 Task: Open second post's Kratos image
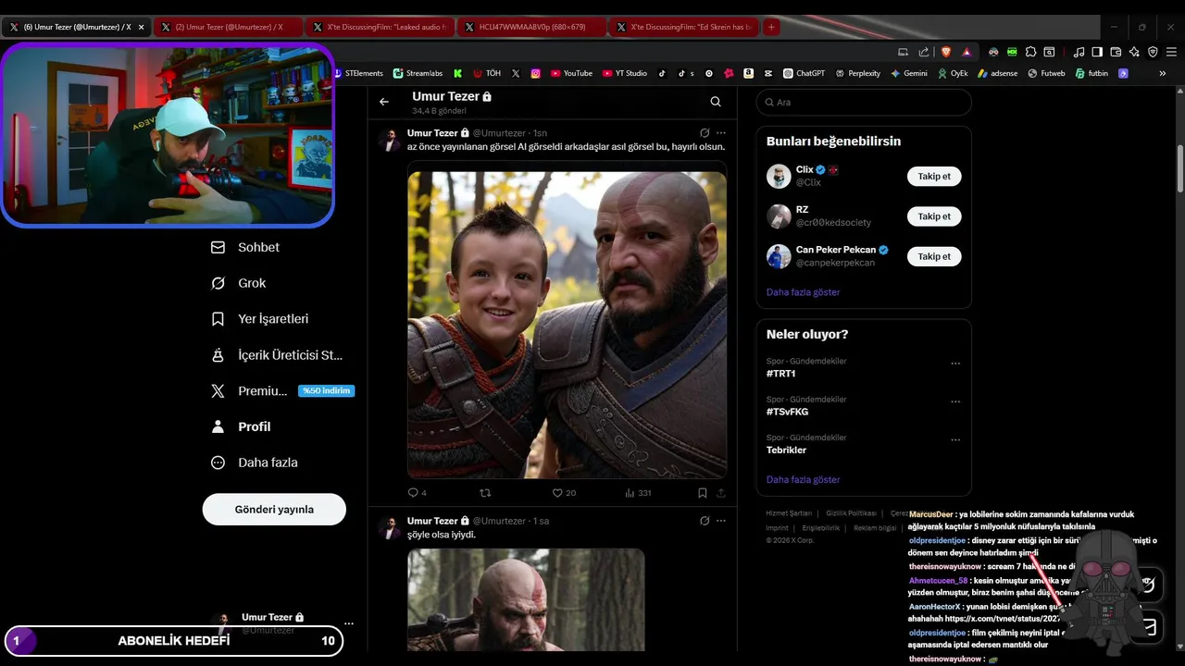pyautogui.click(x=526, y=599)
